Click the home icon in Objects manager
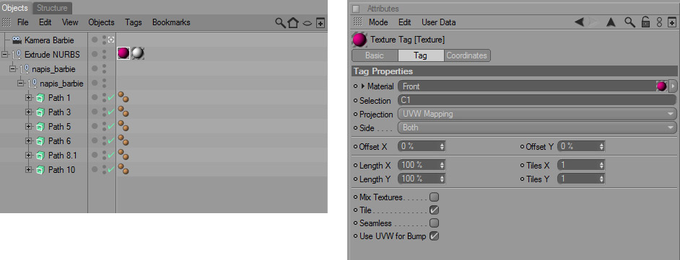Image resolution: width=680 pixels, height=260 pixels. pos(293,22)
